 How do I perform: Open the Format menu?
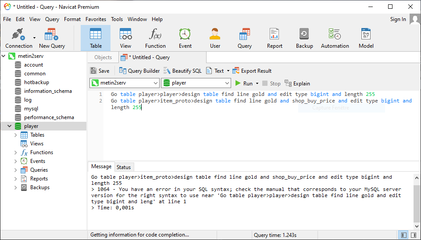(72, 19)
